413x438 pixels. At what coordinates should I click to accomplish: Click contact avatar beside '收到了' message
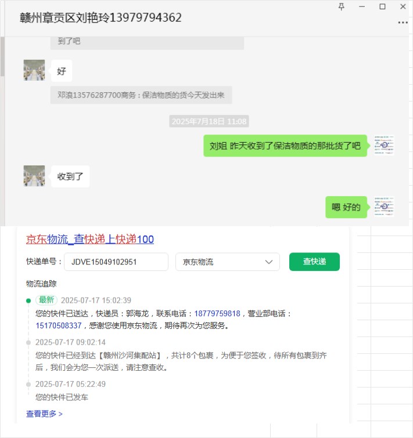pyautogui.click(x=34, y=176)
